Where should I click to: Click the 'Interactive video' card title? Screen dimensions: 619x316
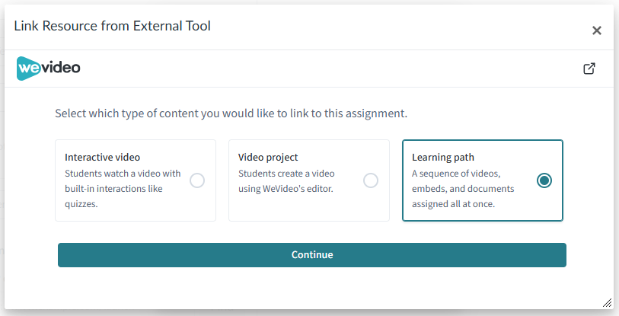(102, 157)
